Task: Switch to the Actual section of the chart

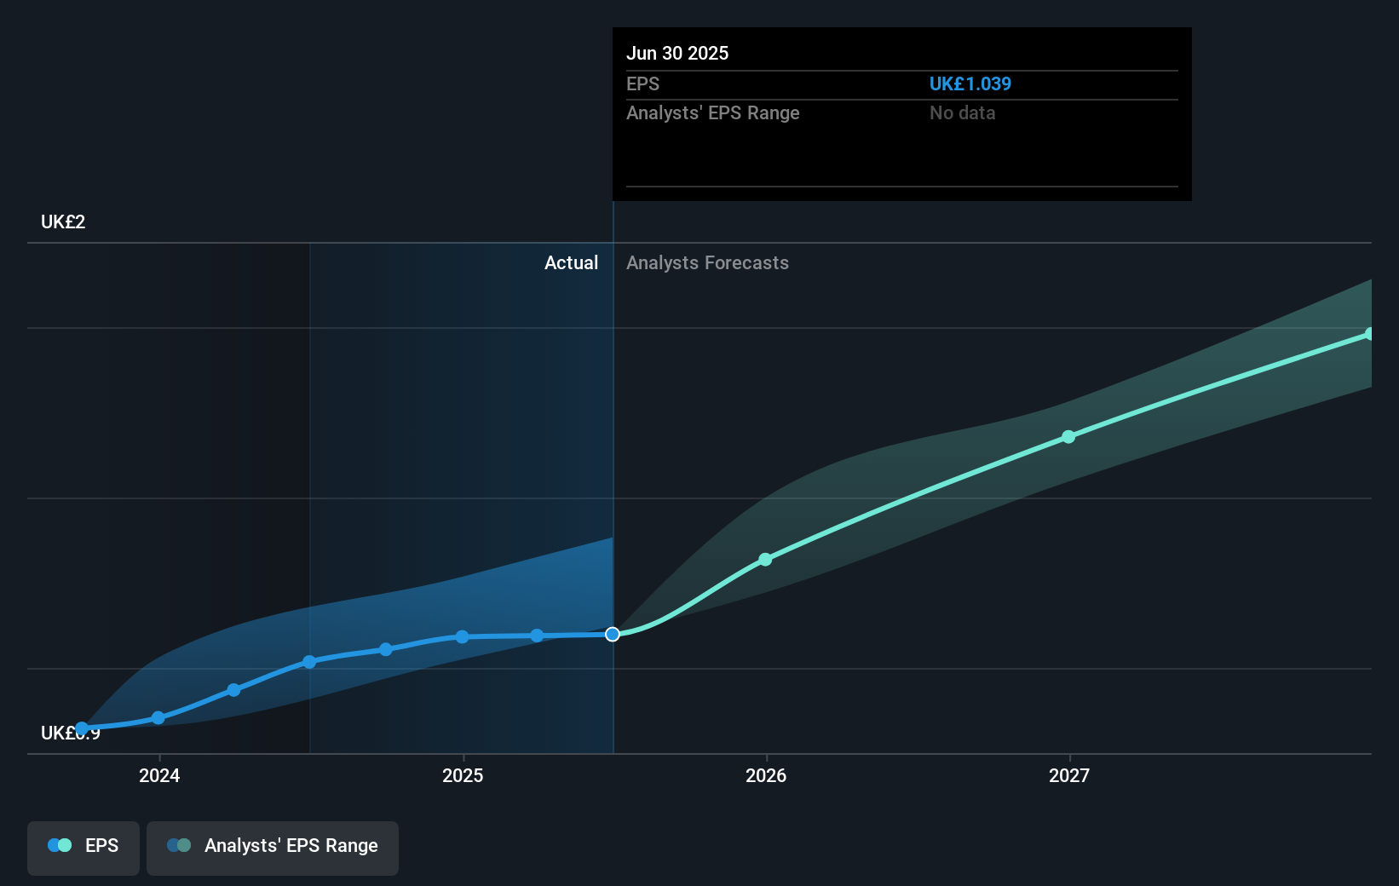Action: 571,262
